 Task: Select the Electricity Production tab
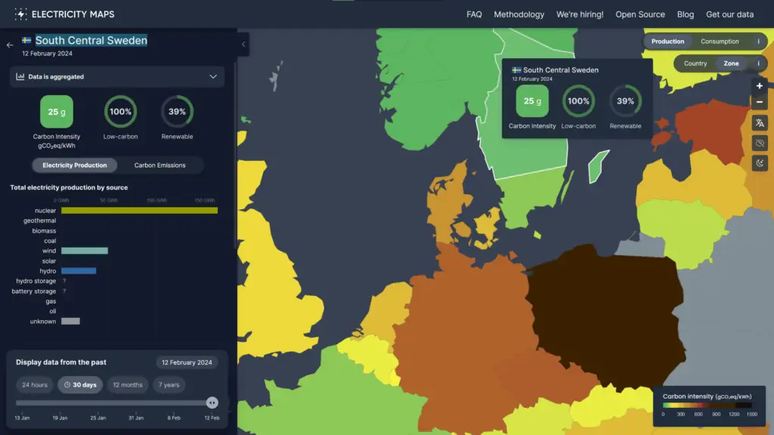(75, 165)
